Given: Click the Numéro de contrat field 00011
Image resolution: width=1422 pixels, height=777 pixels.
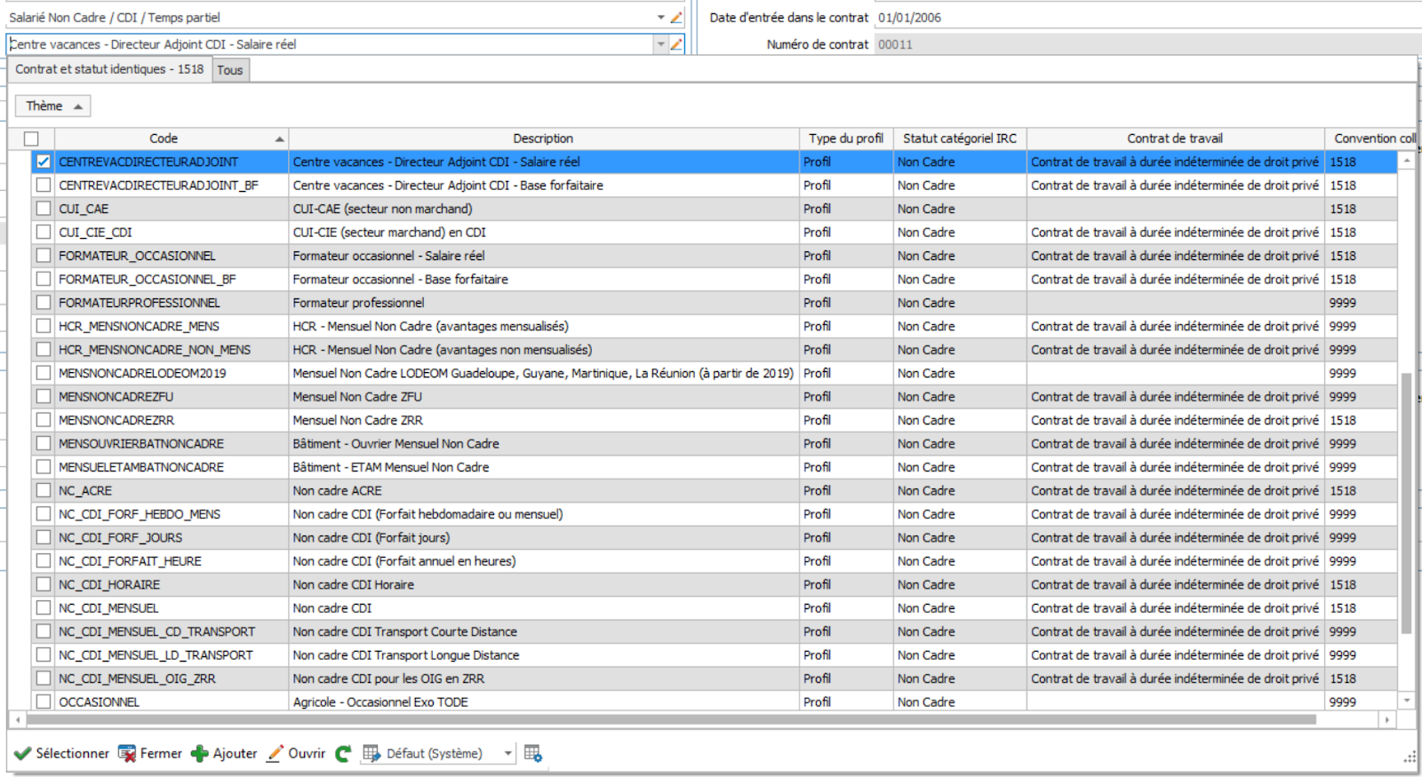Looking at the screenshot, I should [1146, 44].
